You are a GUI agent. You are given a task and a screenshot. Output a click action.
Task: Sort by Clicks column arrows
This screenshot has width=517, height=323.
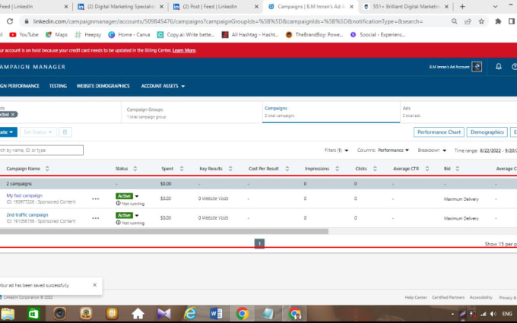(375, 169)
